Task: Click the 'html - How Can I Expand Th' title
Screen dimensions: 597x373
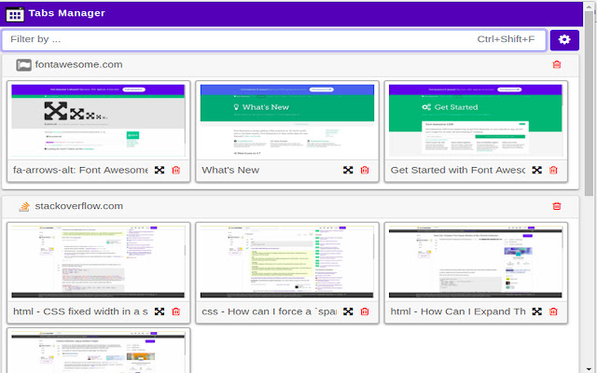Action: tap(458, 311)
